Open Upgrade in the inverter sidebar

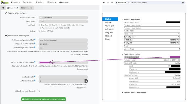pos(109,32)
